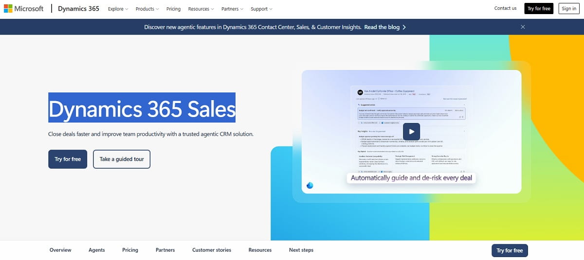584x260 pixels.
Task: Go to the Partners tab in bottom bar
Action: pos(165,250)
